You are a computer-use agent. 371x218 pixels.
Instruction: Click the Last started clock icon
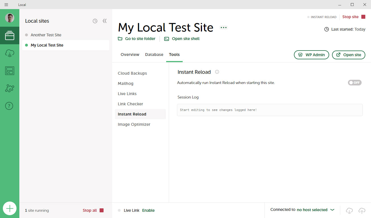[x=327, y=29]
